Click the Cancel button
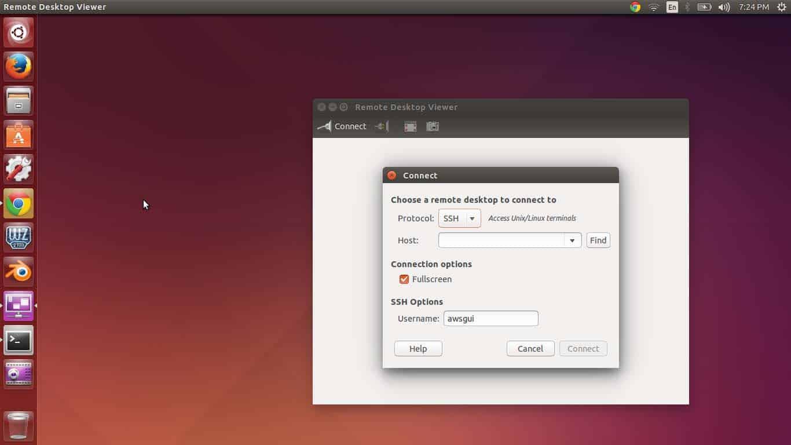This screenshot has width=791, height=445. [x=530, y=349]
